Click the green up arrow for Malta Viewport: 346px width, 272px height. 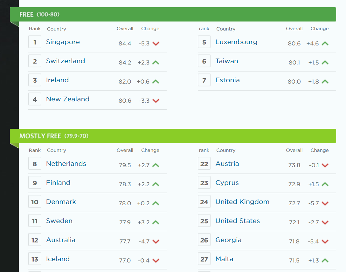pyautogui.click(x=325, y=261)
